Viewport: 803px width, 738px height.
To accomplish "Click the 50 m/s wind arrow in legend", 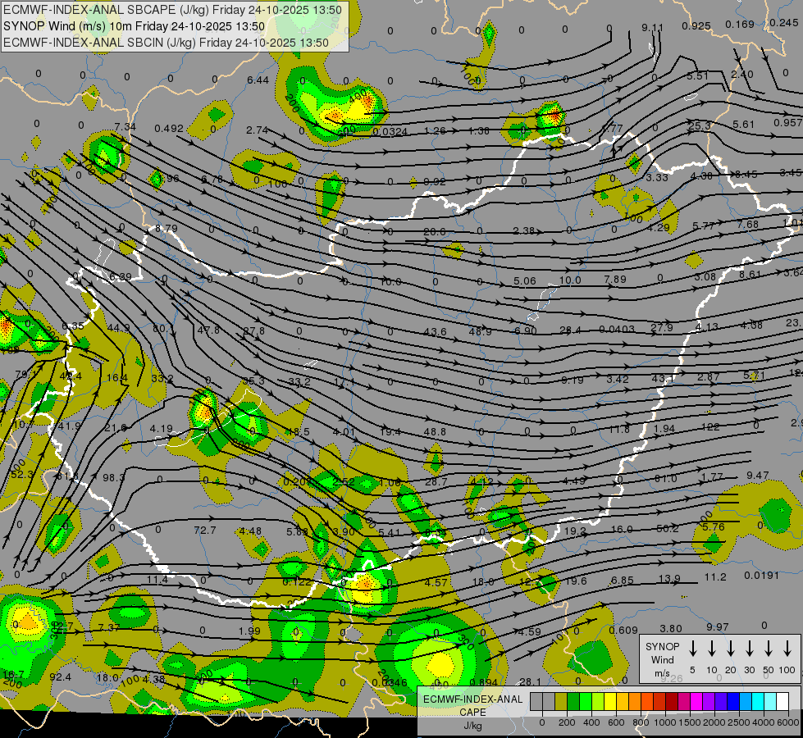I will tap(769, 649).
